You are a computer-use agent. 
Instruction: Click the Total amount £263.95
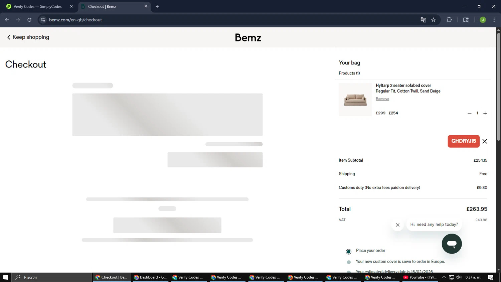point(477,209)
